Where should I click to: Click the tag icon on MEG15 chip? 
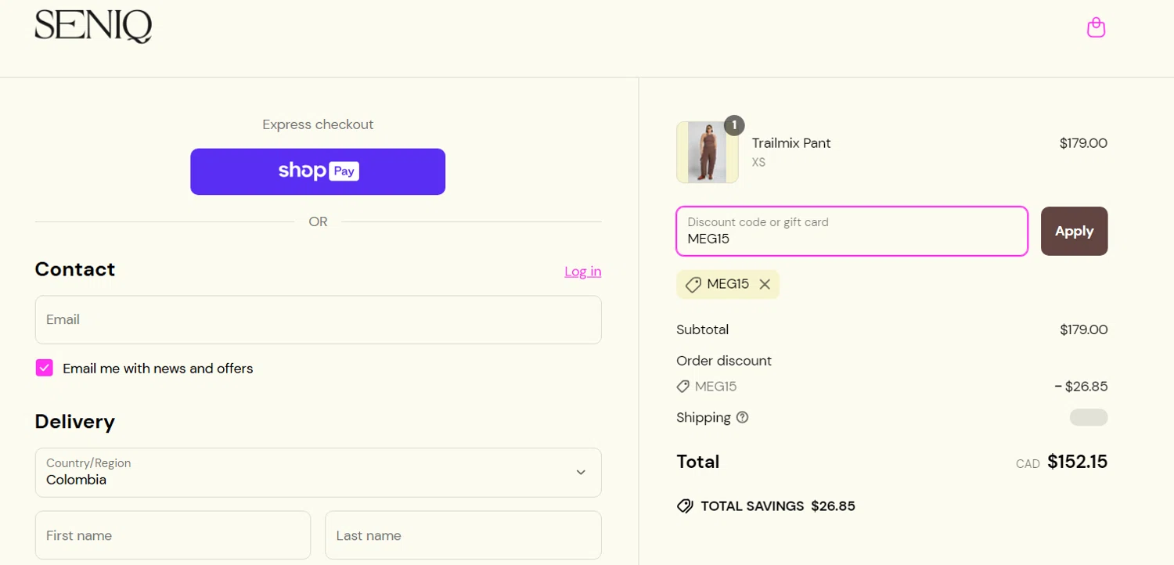coord(693,285)
